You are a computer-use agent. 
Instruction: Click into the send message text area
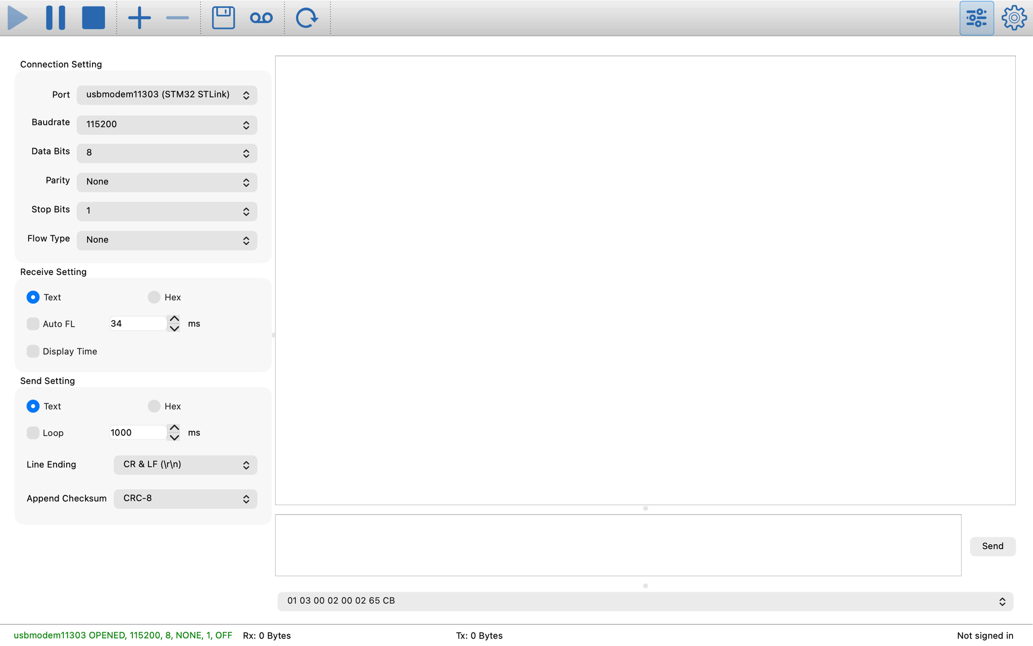click(618, 545)
